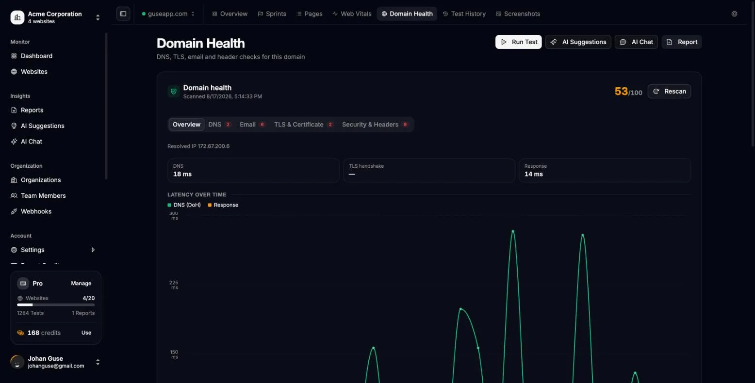Click the globe icon beside Websites usage
This screenshot has height=383, width=755.
click(20, 298)
